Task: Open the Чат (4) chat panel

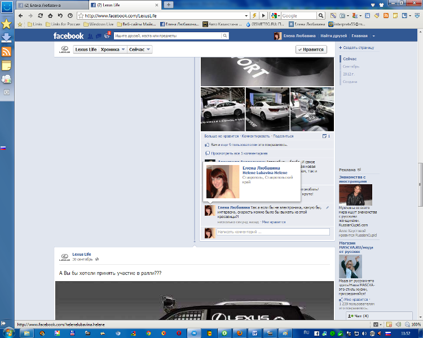Action: 379,316
